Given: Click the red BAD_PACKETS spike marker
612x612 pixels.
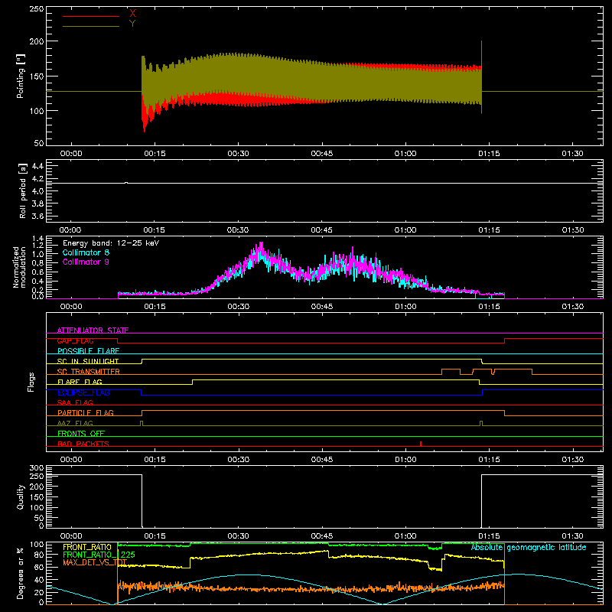Looking at the screenshot, I should pos(420,444).
